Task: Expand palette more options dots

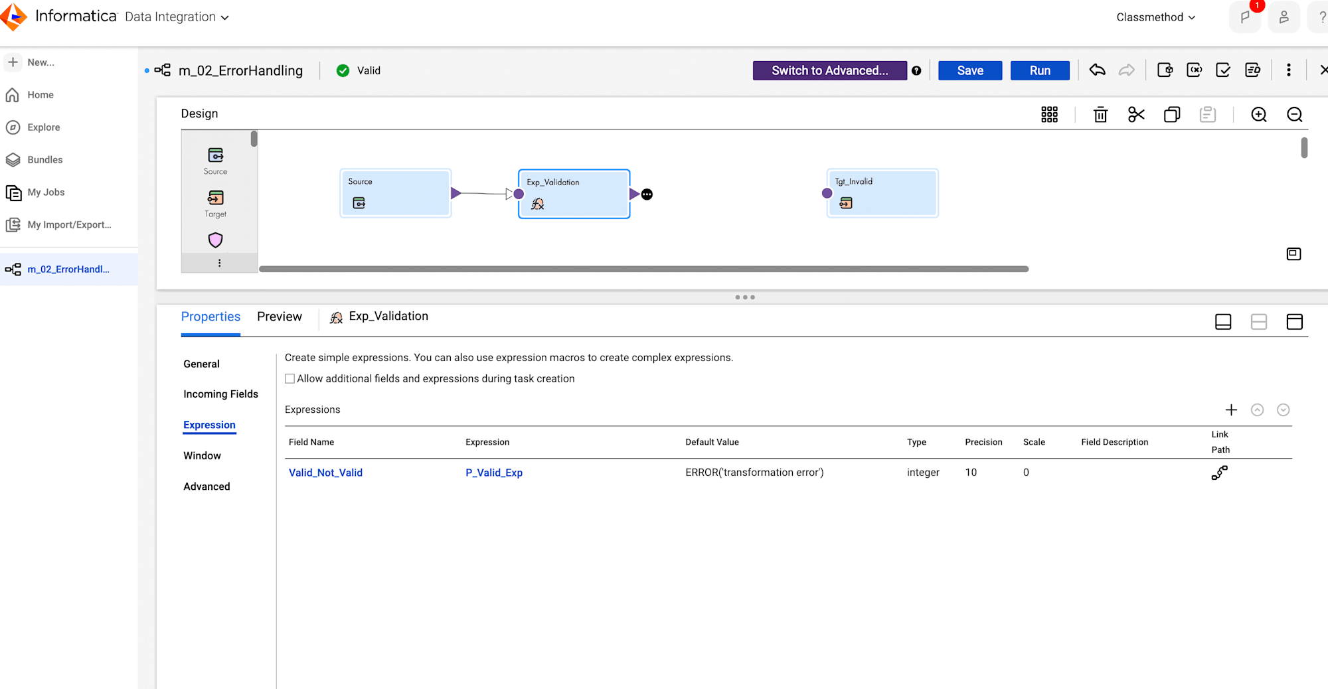Action: point(220,263)
